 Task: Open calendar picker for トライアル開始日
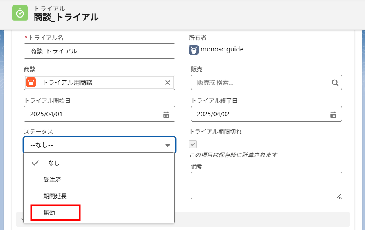pos(166,115)
